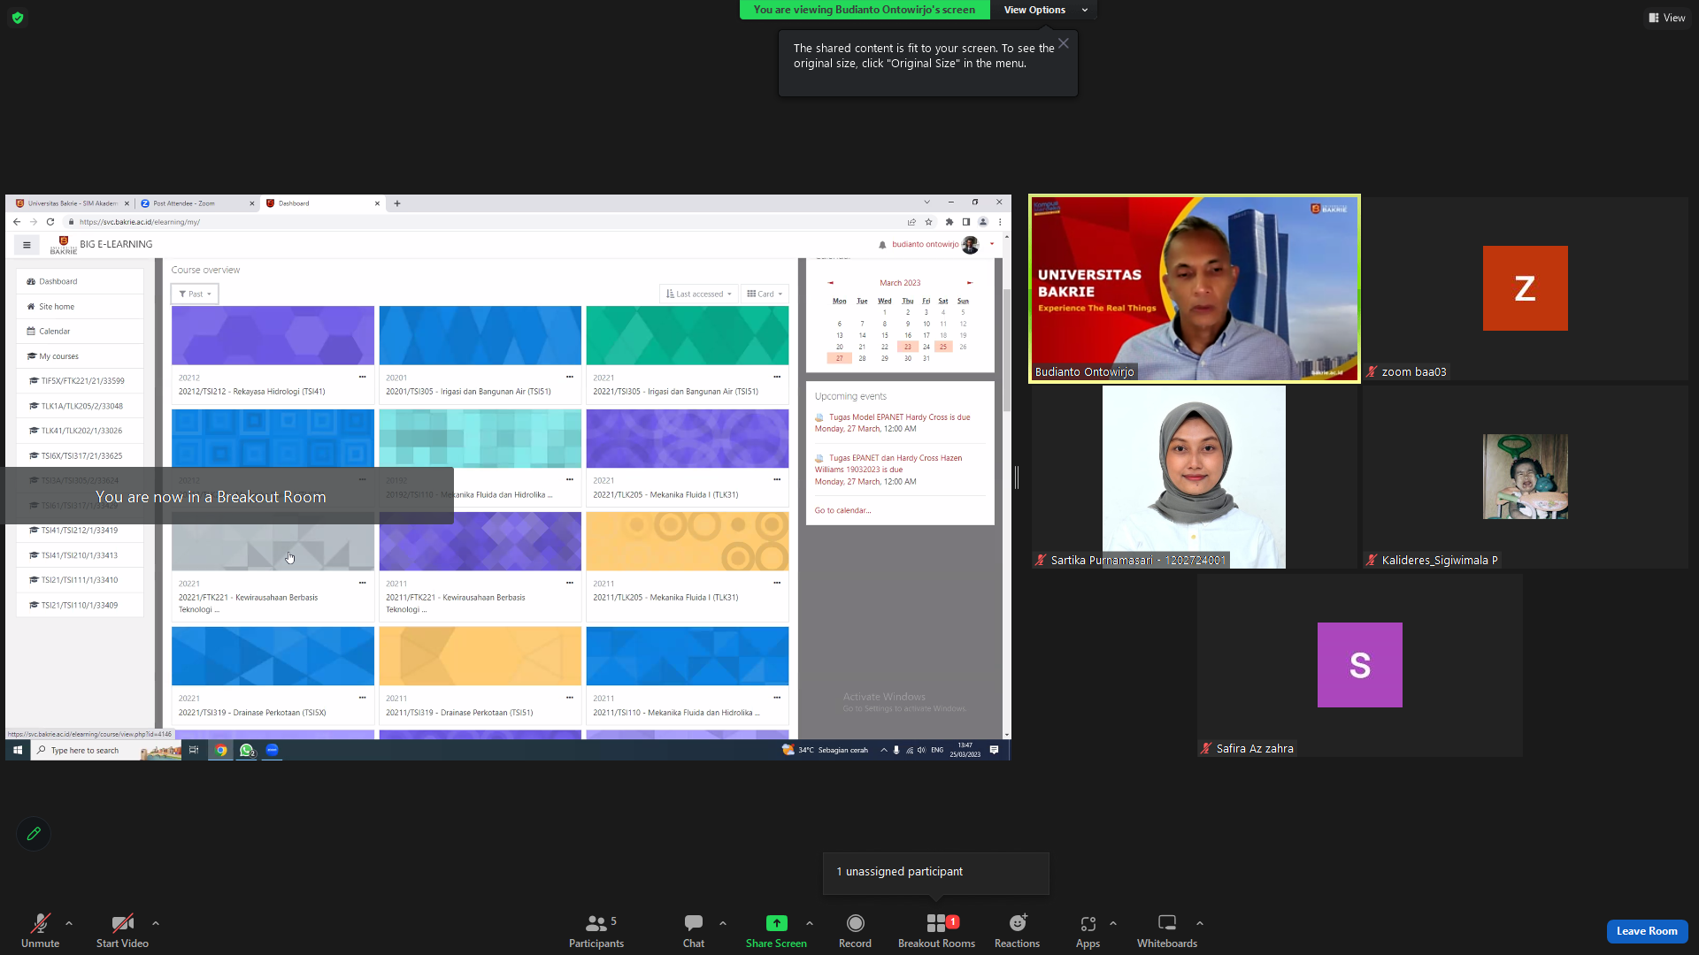Open Zoom from the Windows taskbar

tap(273, 750)
